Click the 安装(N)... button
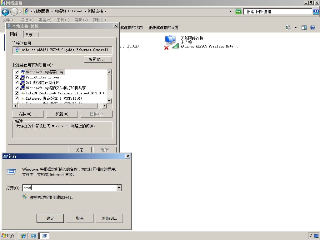The width and height of the screenshot is (320, 240). coord(28,114)
